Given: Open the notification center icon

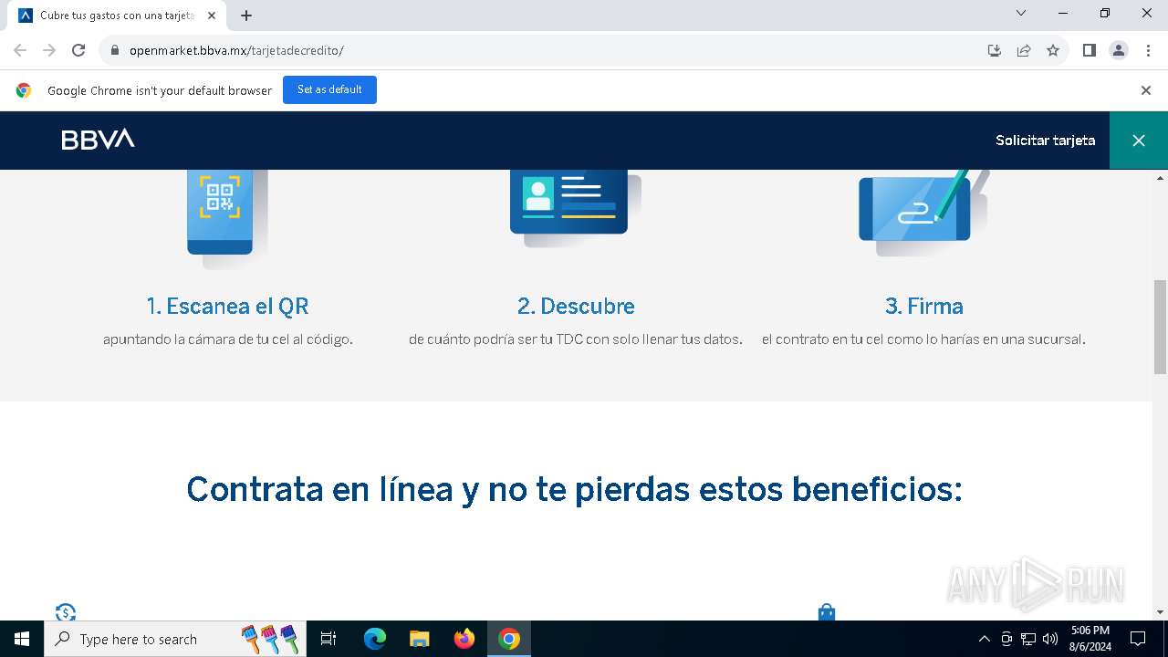Looking at the screenshot, I should (1138, 639).
